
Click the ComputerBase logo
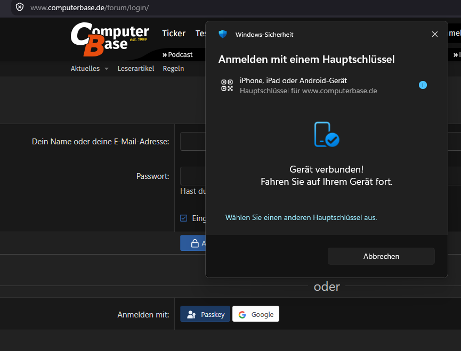[110, 39]
